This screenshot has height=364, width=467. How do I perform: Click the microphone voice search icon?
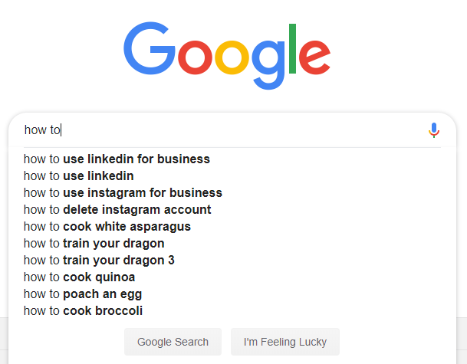(x=434, y=130)
